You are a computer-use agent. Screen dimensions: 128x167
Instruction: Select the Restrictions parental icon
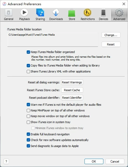87,12
